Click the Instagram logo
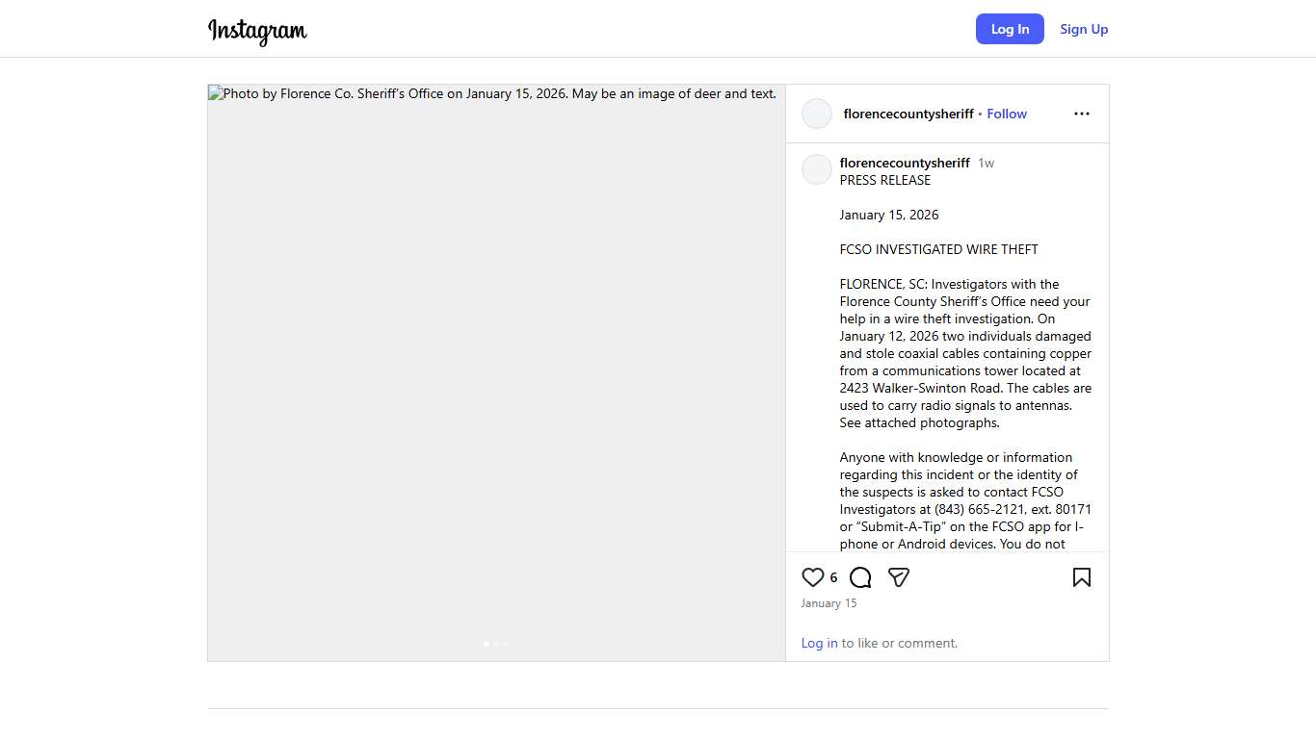This screenshot has width=1316, height=739. pyautogui.click(x=257, y=30)
